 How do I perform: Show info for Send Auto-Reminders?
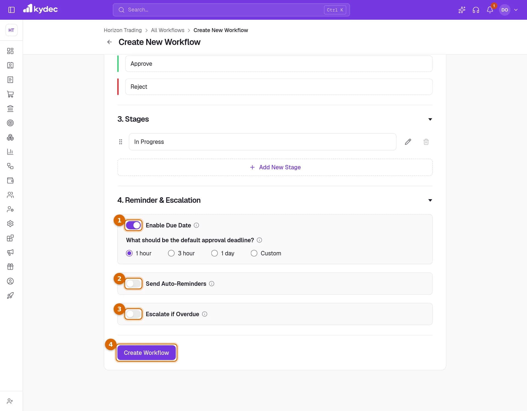(212, 284)
